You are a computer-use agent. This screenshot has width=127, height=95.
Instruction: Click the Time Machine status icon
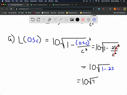(90, 1)
